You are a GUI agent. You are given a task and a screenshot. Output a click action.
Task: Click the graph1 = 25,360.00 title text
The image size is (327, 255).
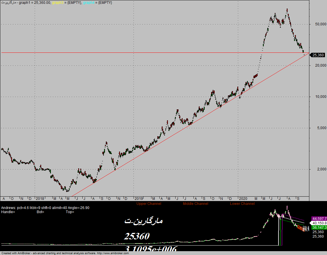click(x=35, y=3)
